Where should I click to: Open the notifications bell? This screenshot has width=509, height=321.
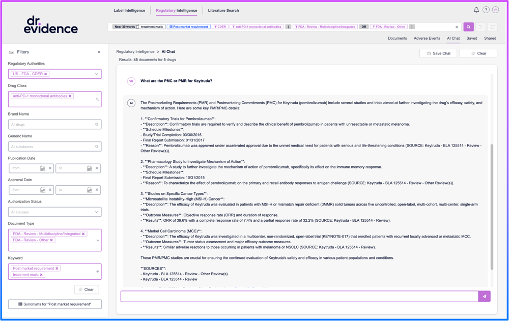coord(476,10)
